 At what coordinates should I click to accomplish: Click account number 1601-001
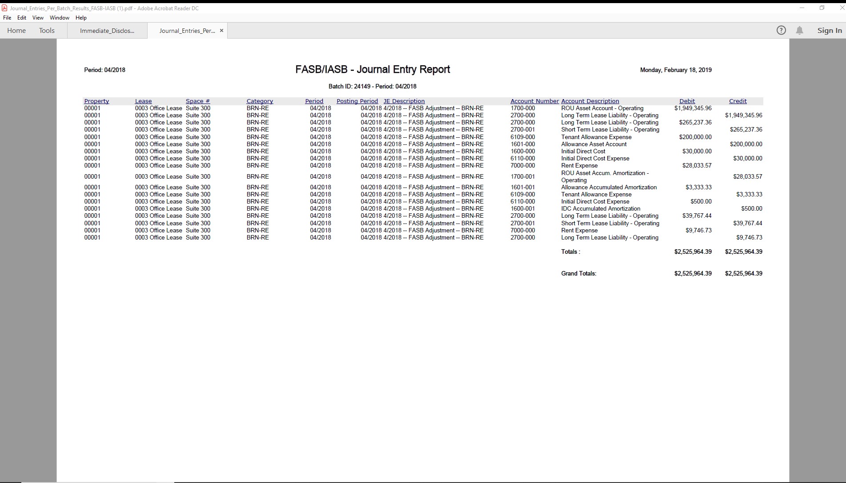point(523,188)
